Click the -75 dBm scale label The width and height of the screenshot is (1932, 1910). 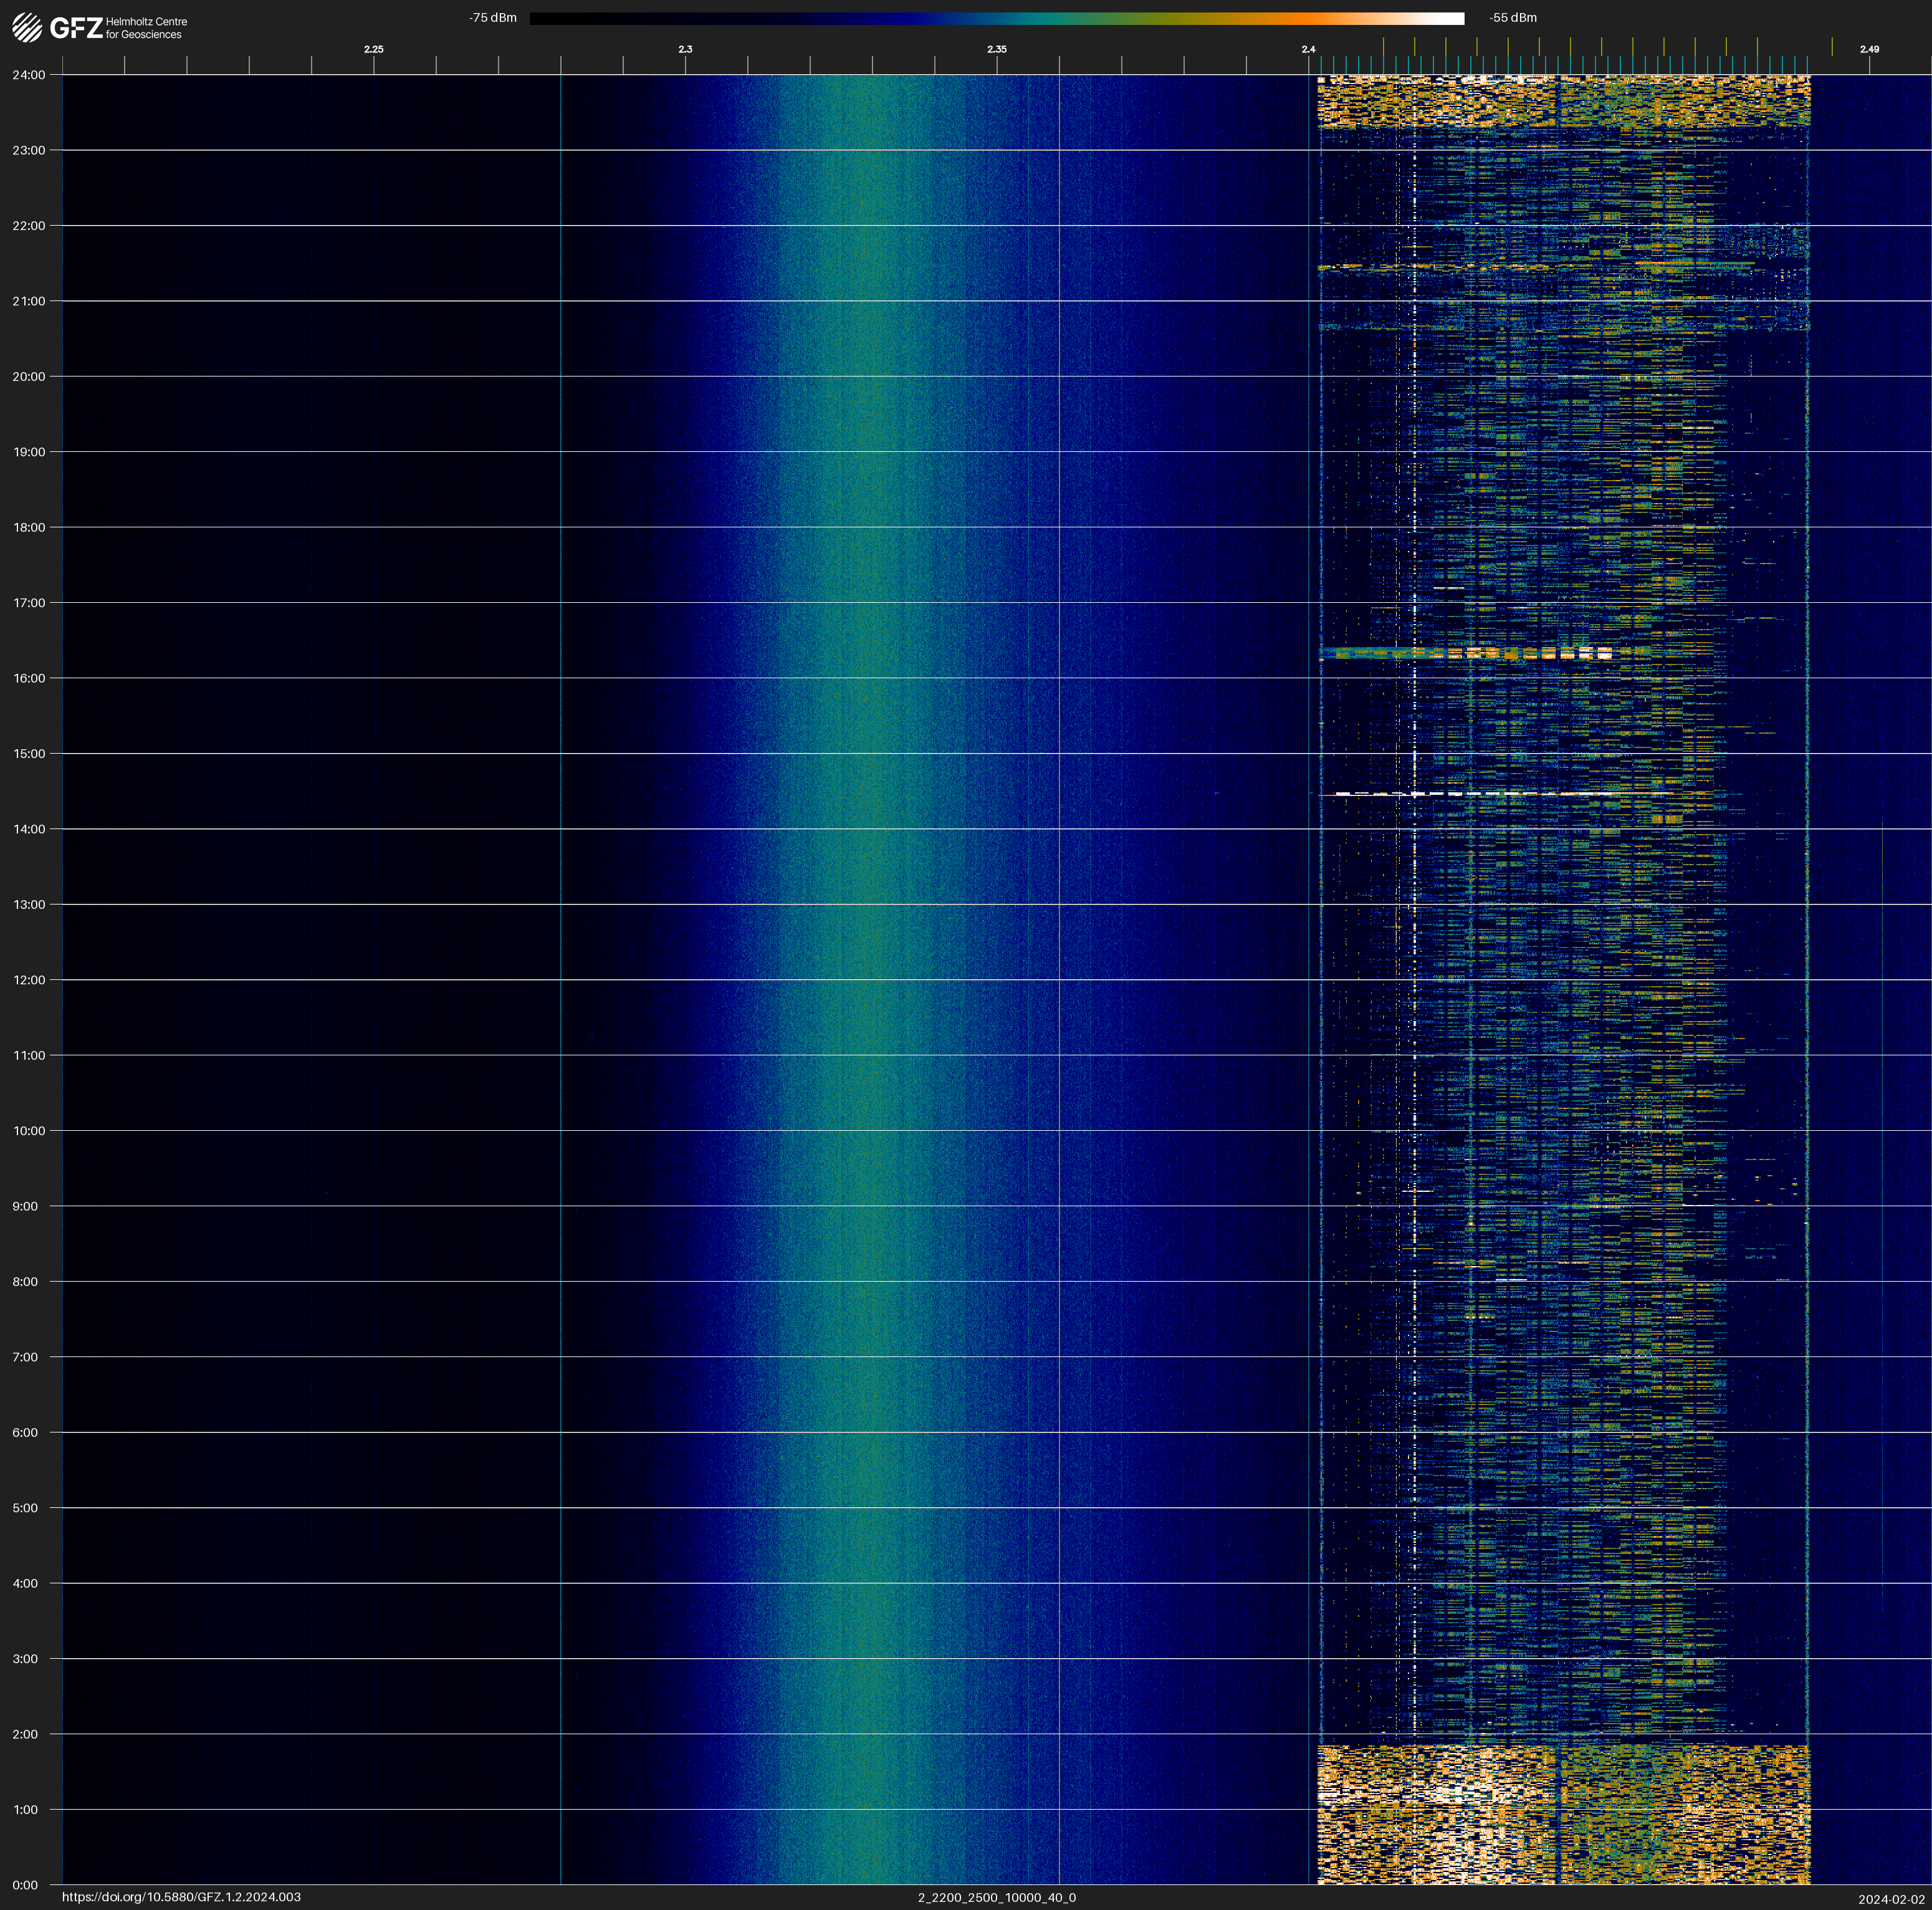click(493, 18)
